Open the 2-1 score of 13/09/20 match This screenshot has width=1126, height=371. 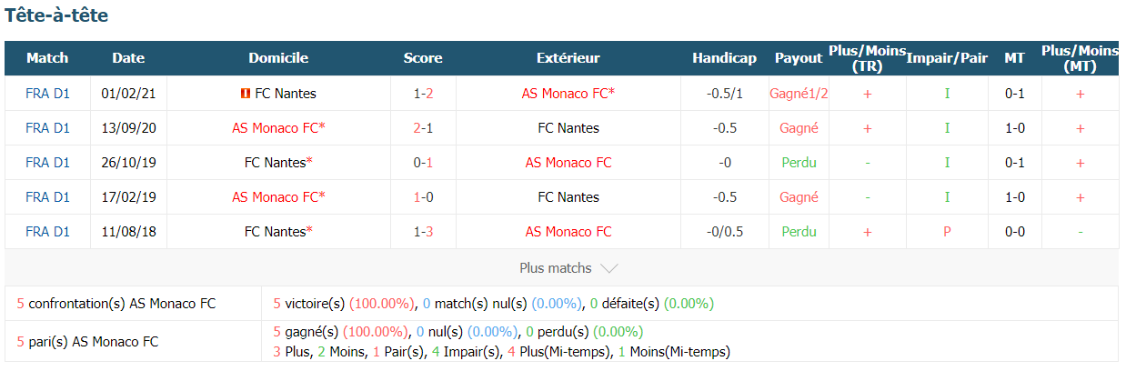click(x=423, y=128)
